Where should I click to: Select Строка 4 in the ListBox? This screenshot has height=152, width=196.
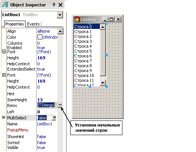click(x=87, y=46)
